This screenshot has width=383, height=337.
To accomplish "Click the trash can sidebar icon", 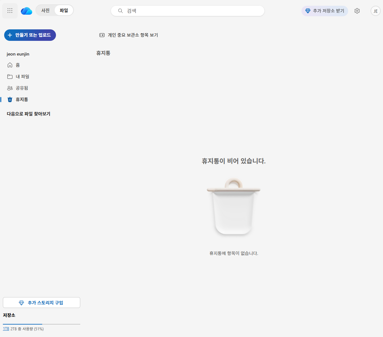I will pos(10,100).
